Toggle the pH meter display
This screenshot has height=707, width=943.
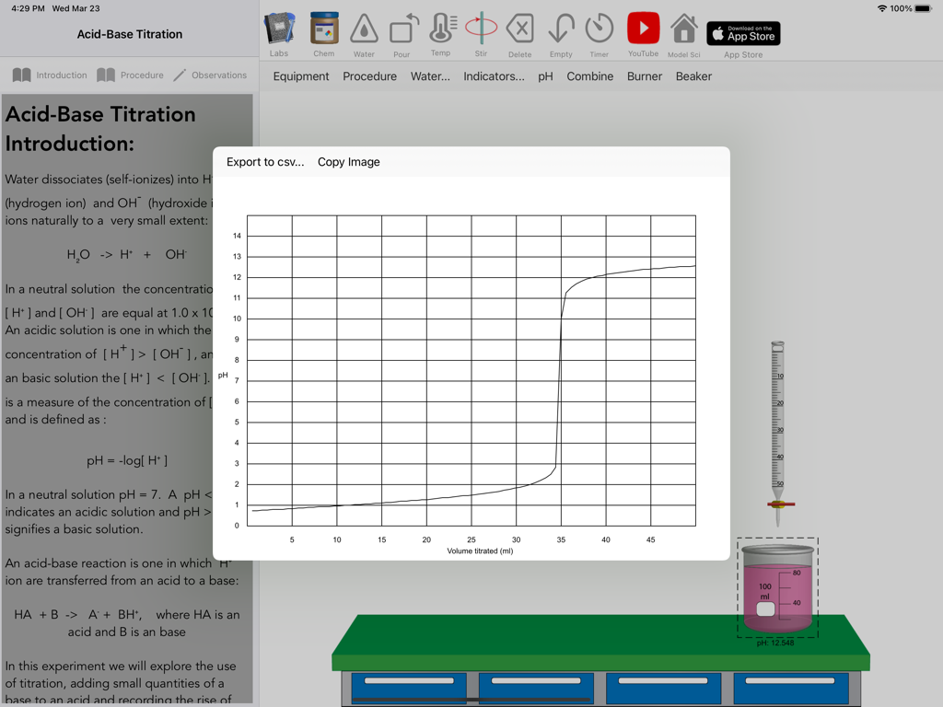(x=545, y=76)
